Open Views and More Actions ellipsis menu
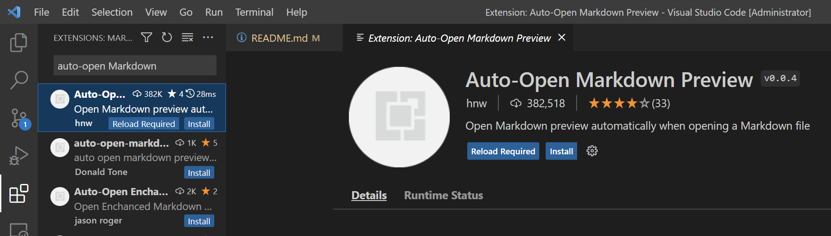This screenshot has height=236, width=831. click(208, 37)
